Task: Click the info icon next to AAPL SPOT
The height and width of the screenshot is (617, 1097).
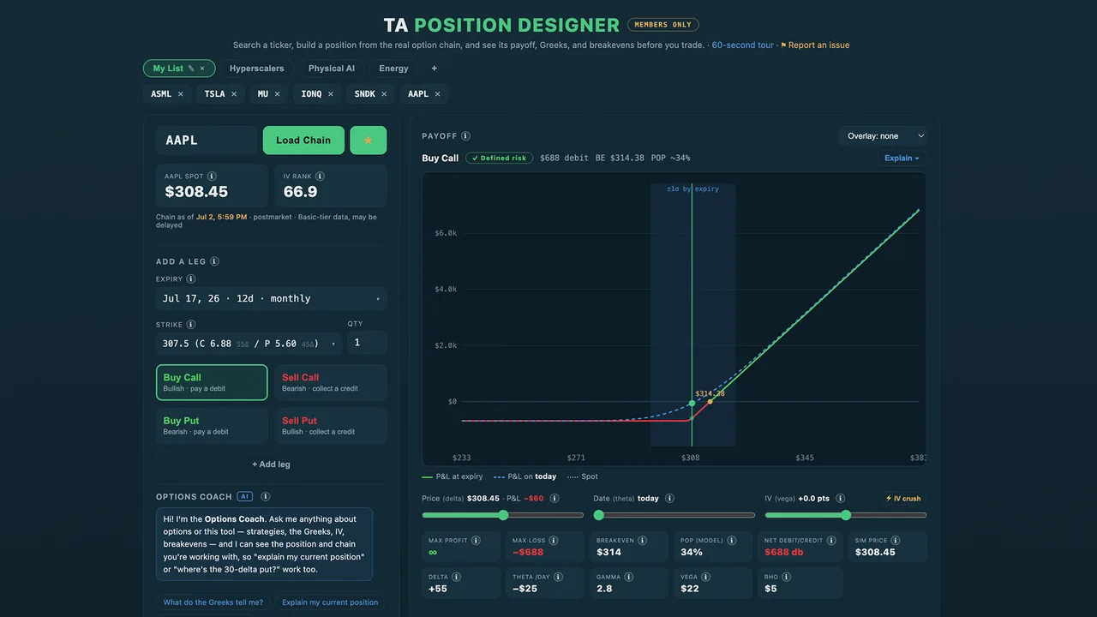Action: pos(212,176)
